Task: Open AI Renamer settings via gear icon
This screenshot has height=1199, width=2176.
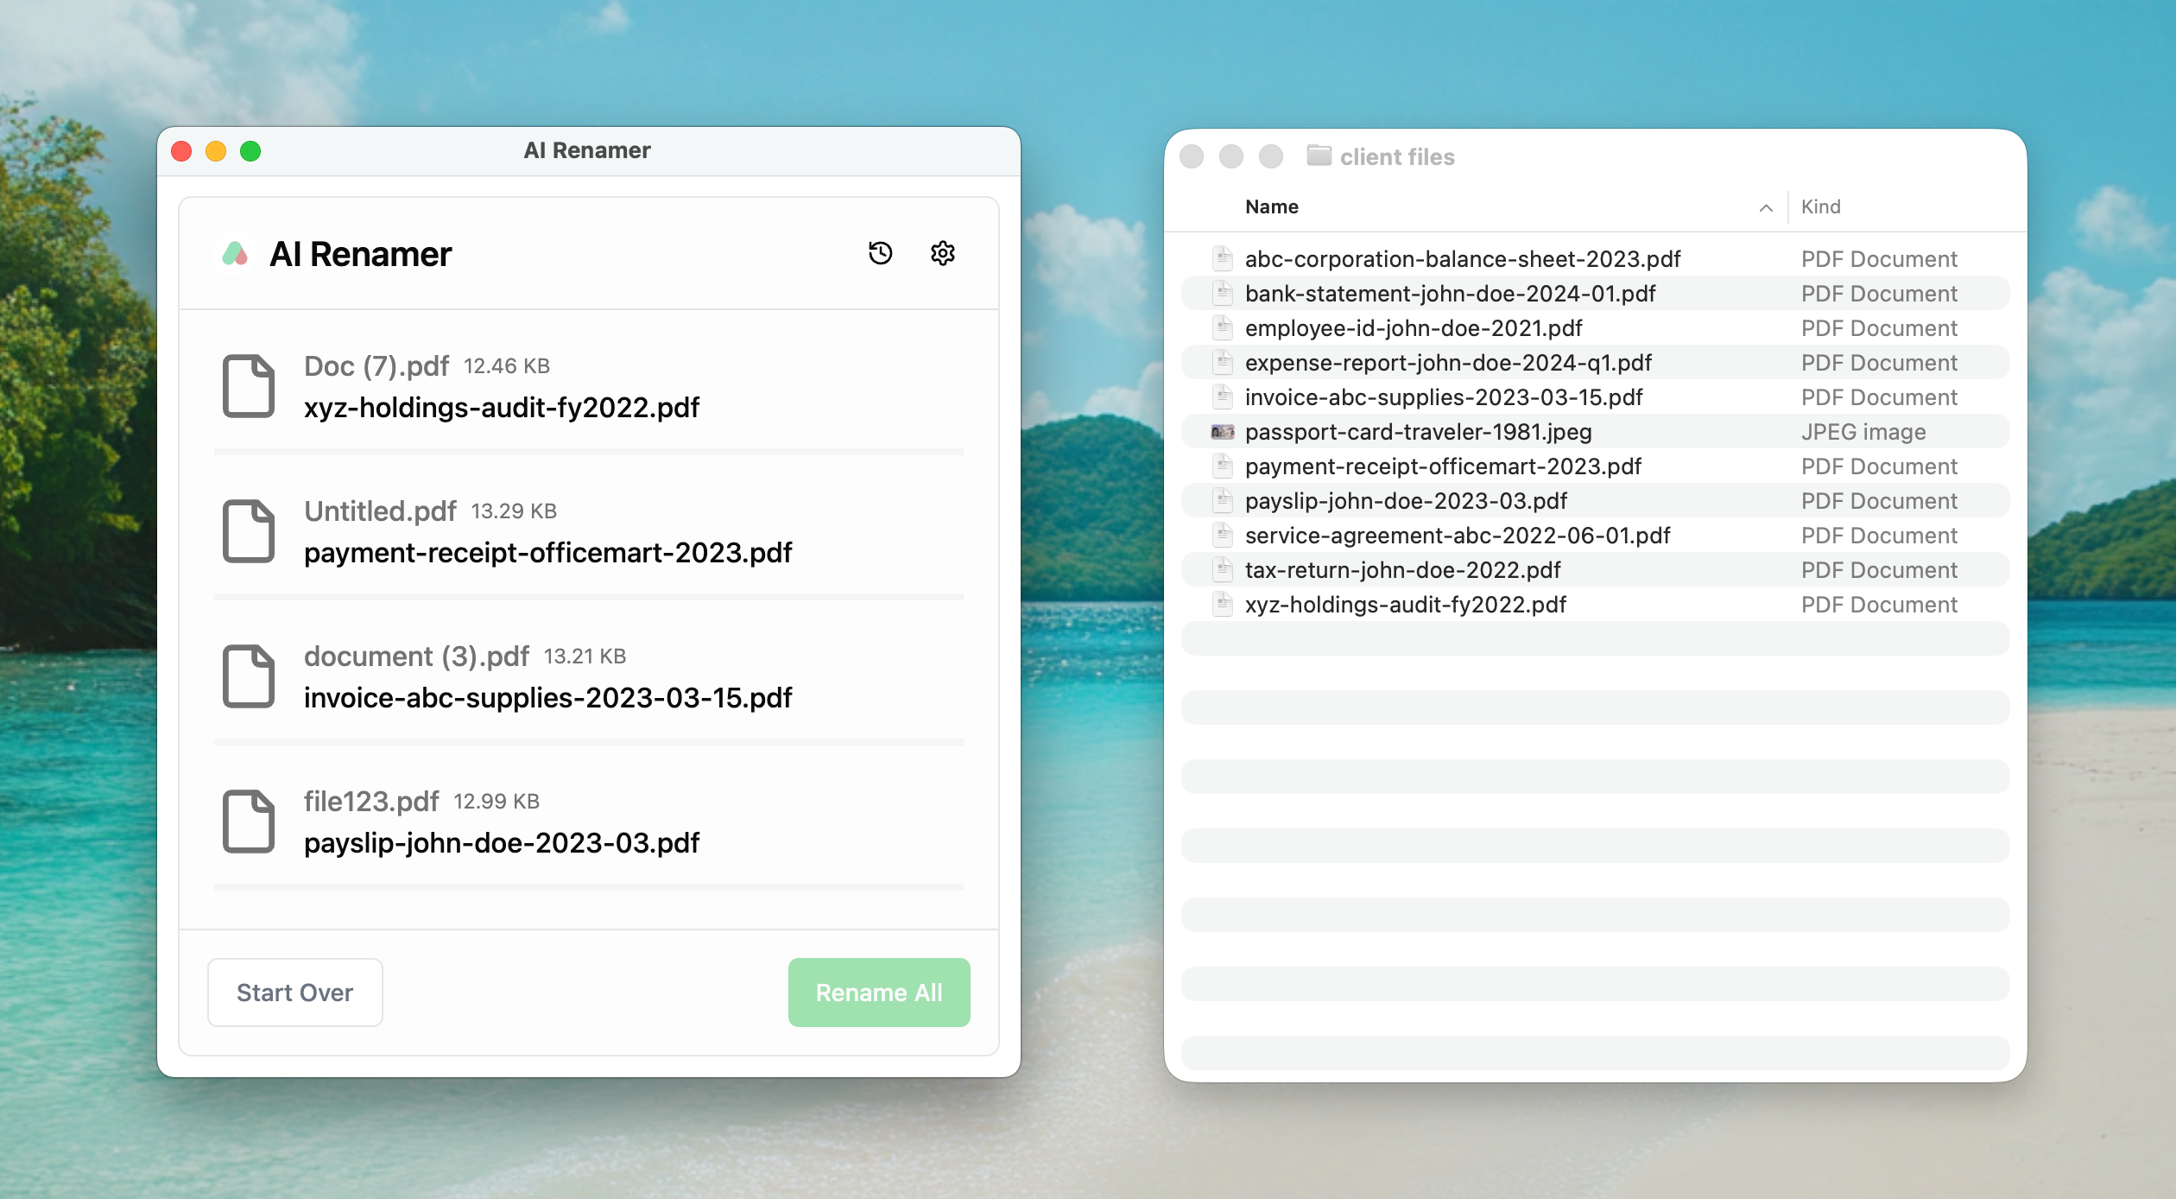Action: click(x=942, y=253)
